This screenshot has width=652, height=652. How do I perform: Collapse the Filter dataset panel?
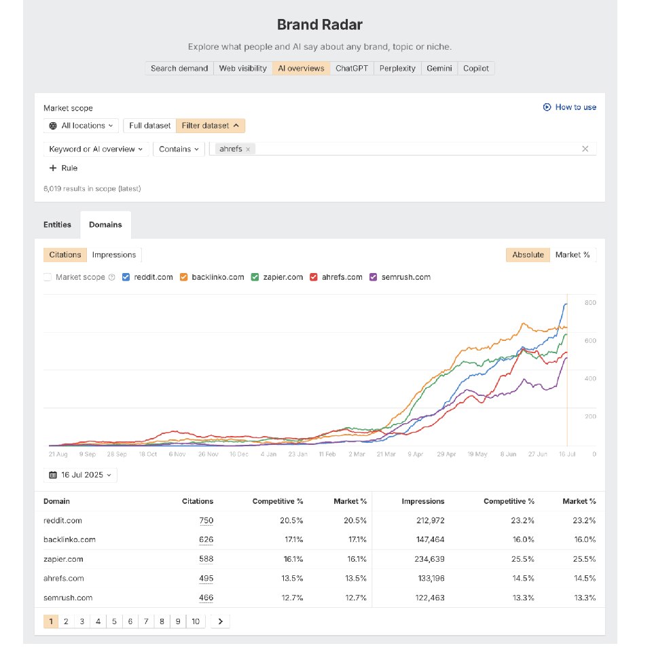coord(211,126)
